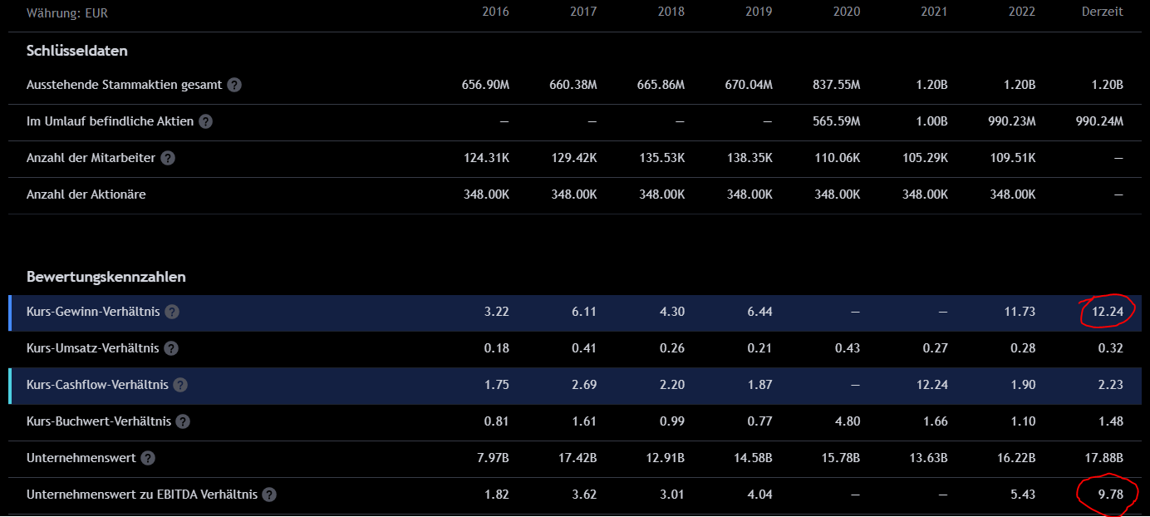Click the Schlüsseldaten section heading
This screenshot has width=1150, height=517.
[77, 51]
